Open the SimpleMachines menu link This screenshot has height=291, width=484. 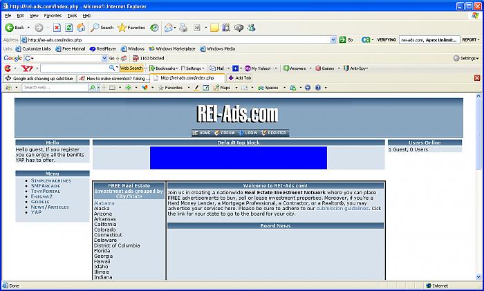[x=51, y=180]
